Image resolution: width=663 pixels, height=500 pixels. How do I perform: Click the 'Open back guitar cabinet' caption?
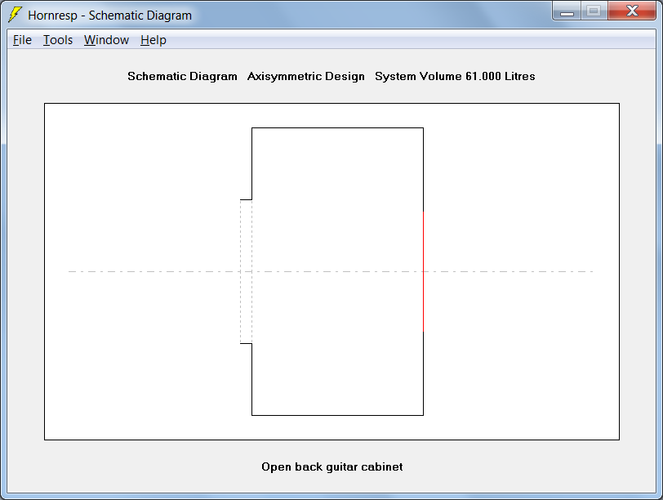point(332,467)
